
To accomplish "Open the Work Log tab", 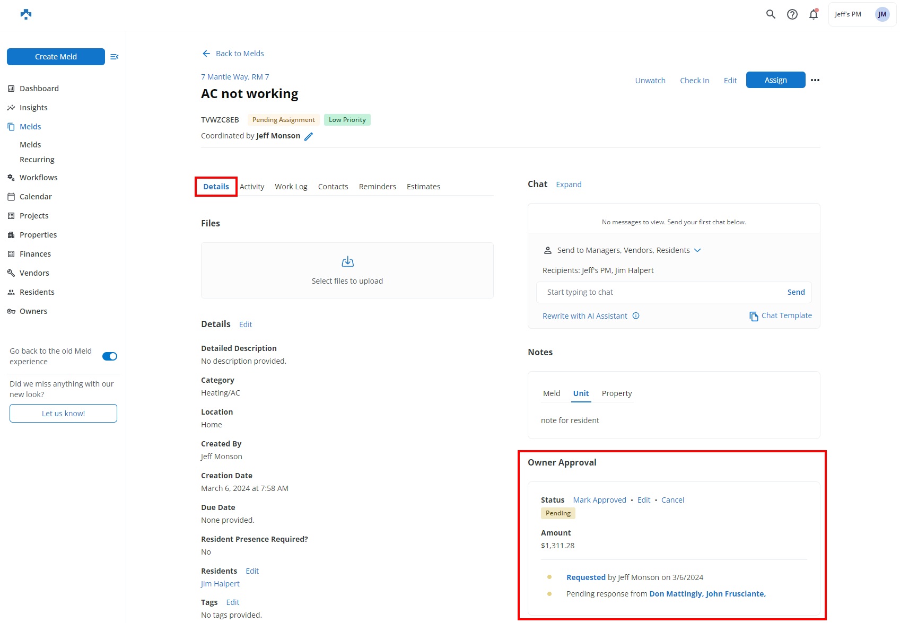I will pyautogui.click(x=291, y=187).
